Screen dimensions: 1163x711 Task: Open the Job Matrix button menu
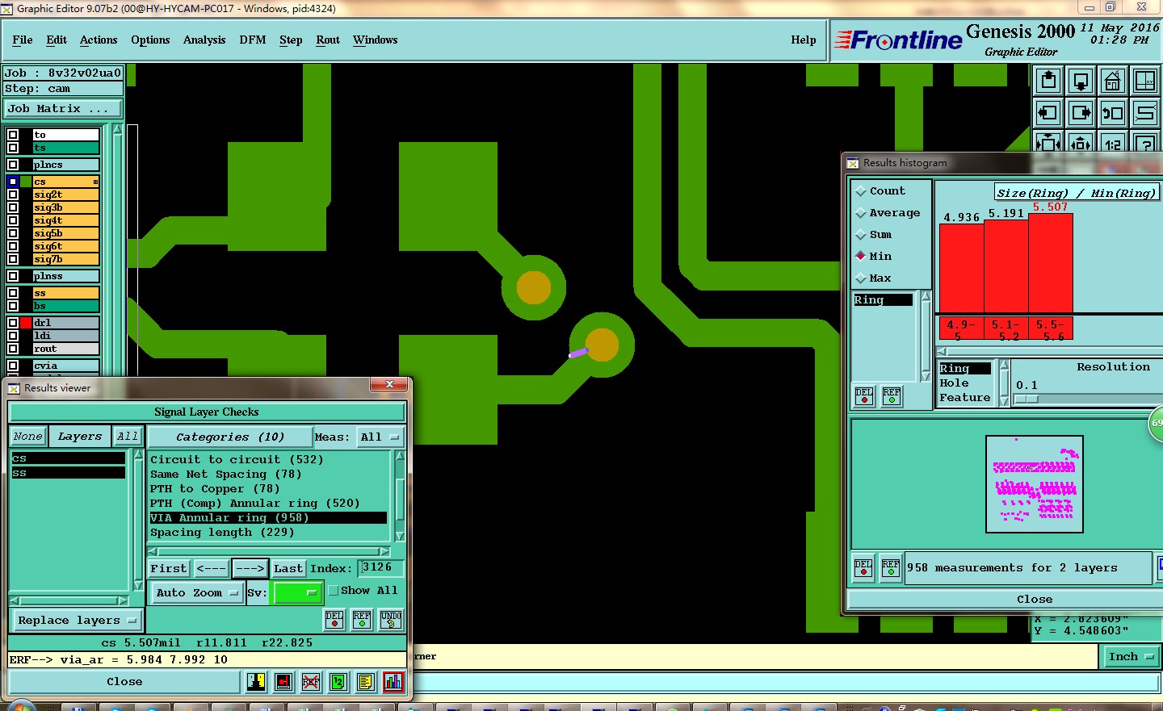(63, 108)
